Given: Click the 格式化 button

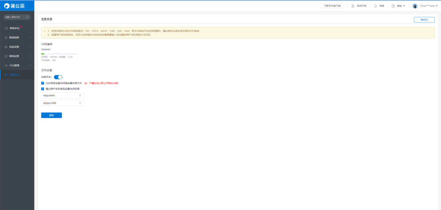Looking at the screenshot, I should (x=424, y=20).
